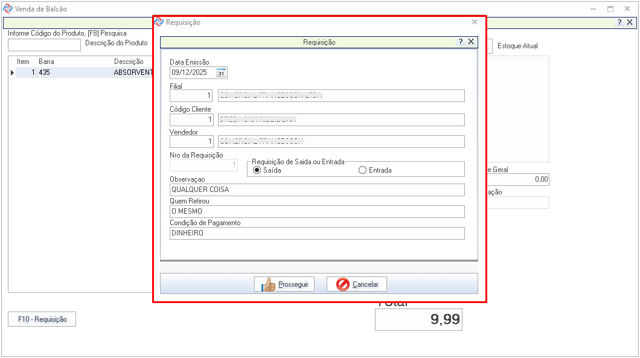Select the Saída radio option
Image resolution: width=640 pixels, height=358 pixels.
point(257,170)
